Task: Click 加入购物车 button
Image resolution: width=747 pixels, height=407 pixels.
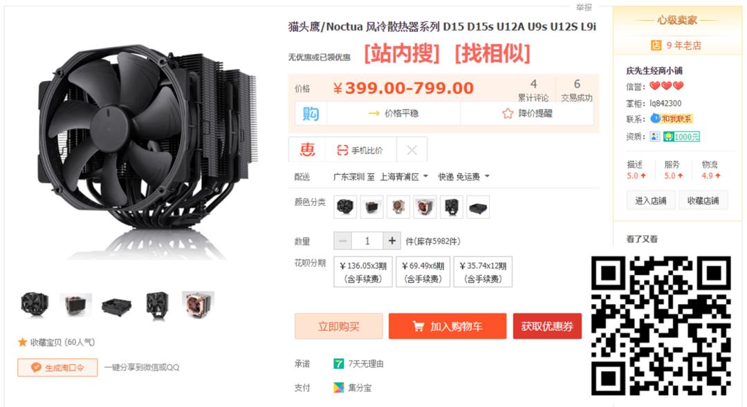Action: click(x=448, y=326)
